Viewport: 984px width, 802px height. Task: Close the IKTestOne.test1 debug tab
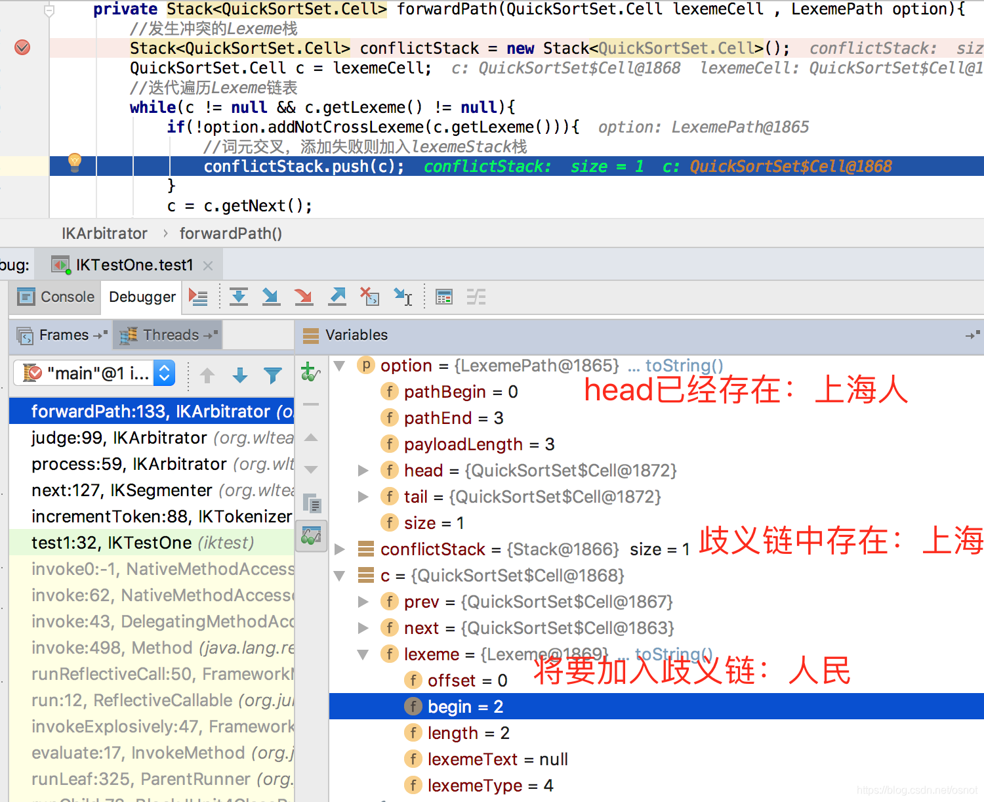coord(208,266)
